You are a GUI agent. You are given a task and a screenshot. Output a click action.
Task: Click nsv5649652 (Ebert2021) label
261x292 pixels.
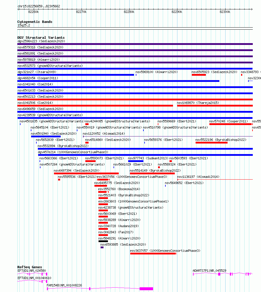(184, 183)
